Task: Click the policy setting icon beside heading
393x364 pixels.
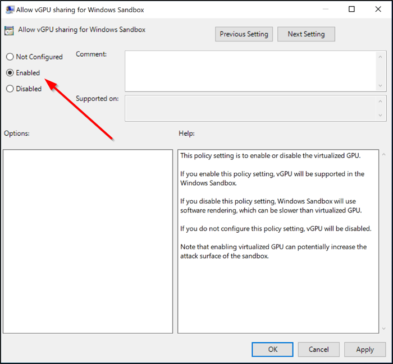Action: (x=9, y=30)
